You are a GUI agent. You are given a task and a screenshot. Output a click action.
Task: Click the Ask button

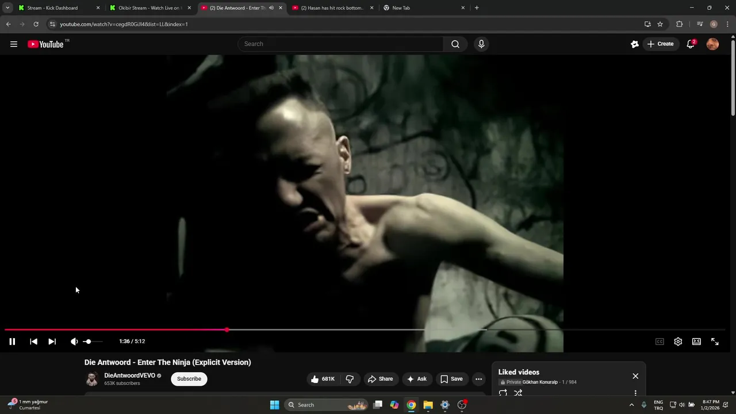(417, 379)
